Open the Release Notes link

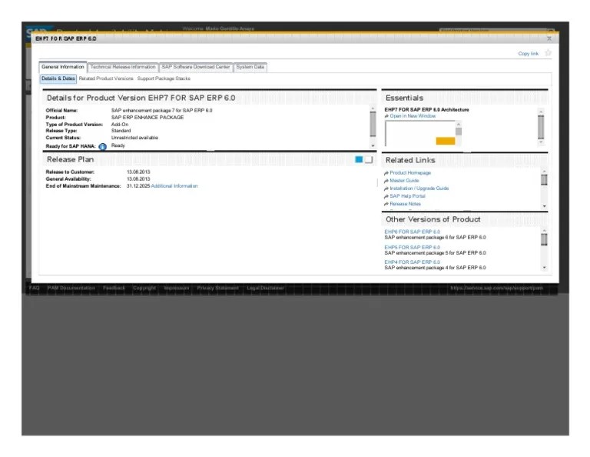click(x=406, y=204)
